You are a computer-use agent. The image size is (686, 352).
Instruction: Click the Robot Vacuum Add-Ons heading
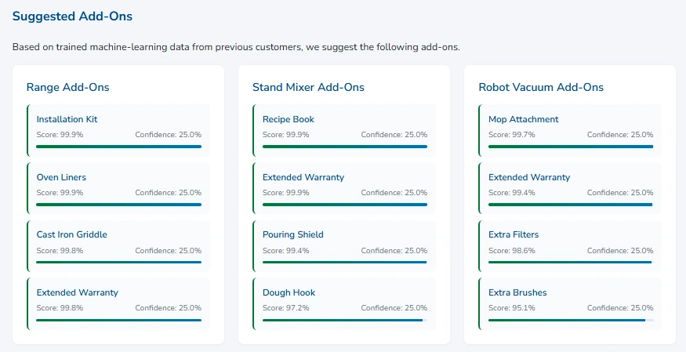point(541,87)
